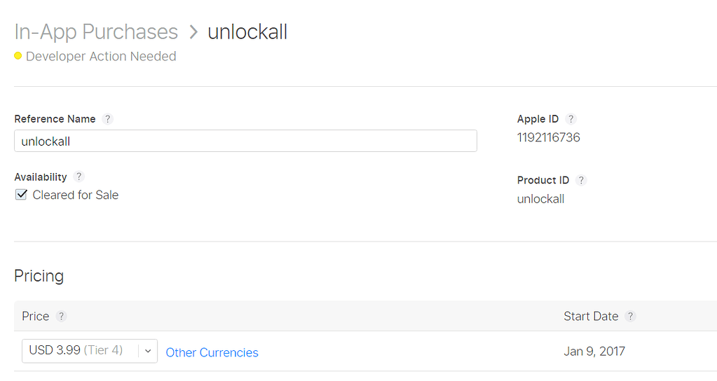
Task: Click the yellow status dot indicator
Action: [x=18, y=56]
